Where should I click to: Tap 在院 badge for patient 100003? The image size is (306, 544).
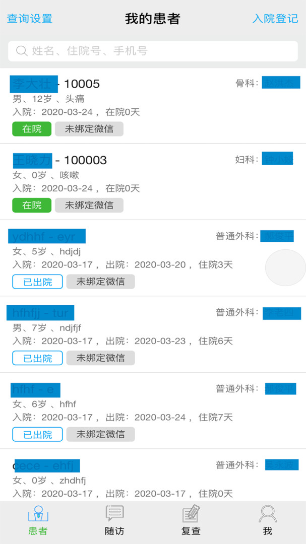32,205
